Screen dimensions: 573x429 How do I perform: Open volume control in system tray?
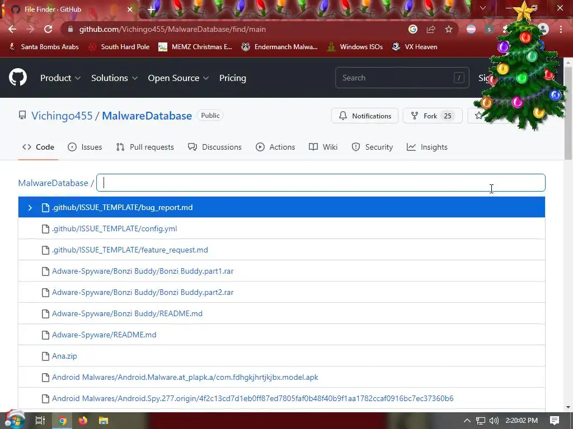point(494,421)
